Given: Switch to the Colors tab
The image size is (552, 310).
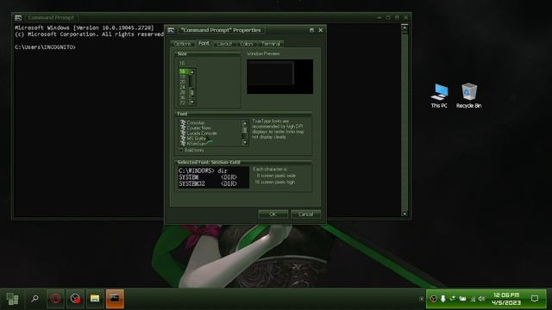Looking at the screenshot, I should (247, 44).
